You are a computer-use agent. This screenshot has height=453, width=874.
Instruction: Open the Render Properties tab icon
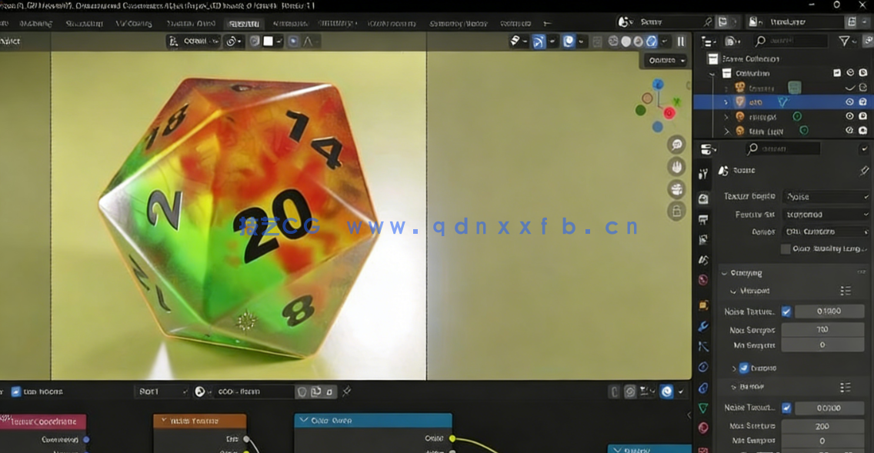(702, 198)
